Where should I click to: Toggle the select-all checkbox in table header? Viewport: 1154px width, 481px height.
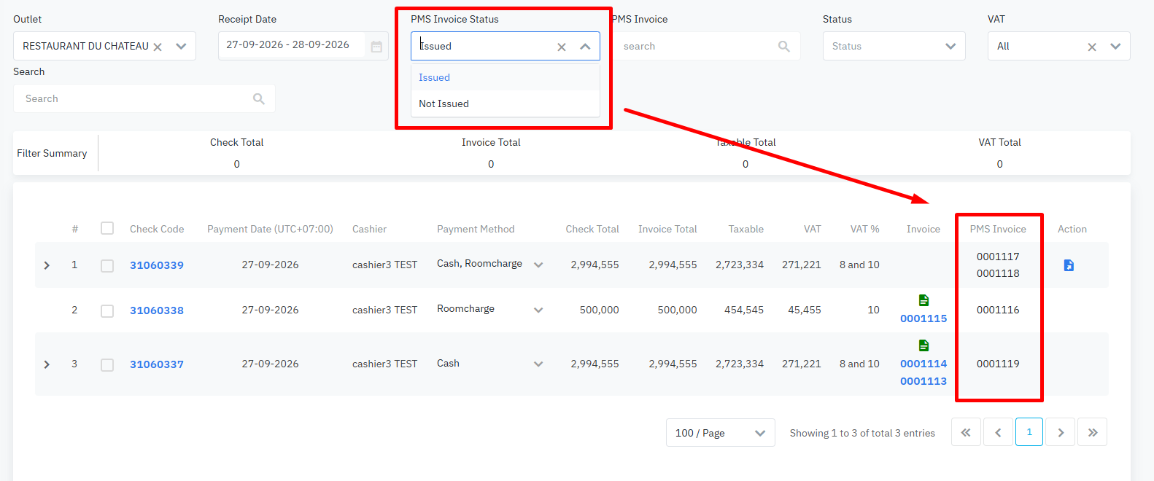point(107,228)
